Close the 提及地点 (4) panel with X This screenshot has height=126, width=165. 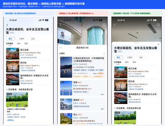60,48
